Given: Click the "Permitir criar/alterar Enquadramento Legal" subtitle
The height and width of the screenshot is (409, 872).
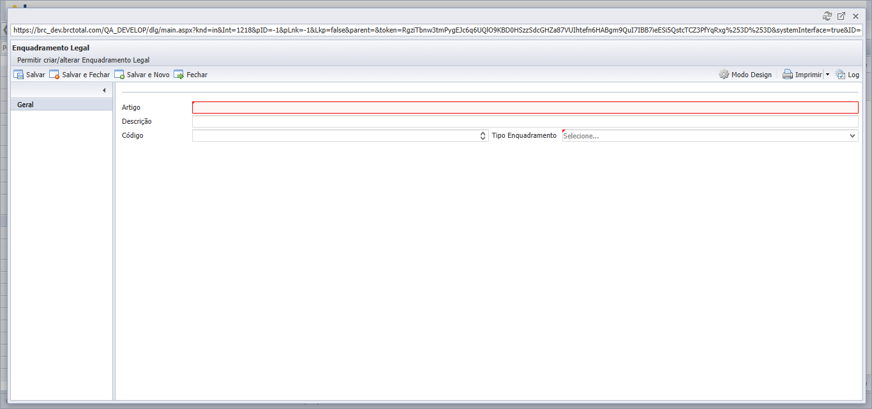Looking at the screenshot, I should (x=83, y=60).
